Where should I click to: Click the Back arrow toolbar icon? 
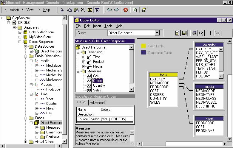(x=109, y=10)
